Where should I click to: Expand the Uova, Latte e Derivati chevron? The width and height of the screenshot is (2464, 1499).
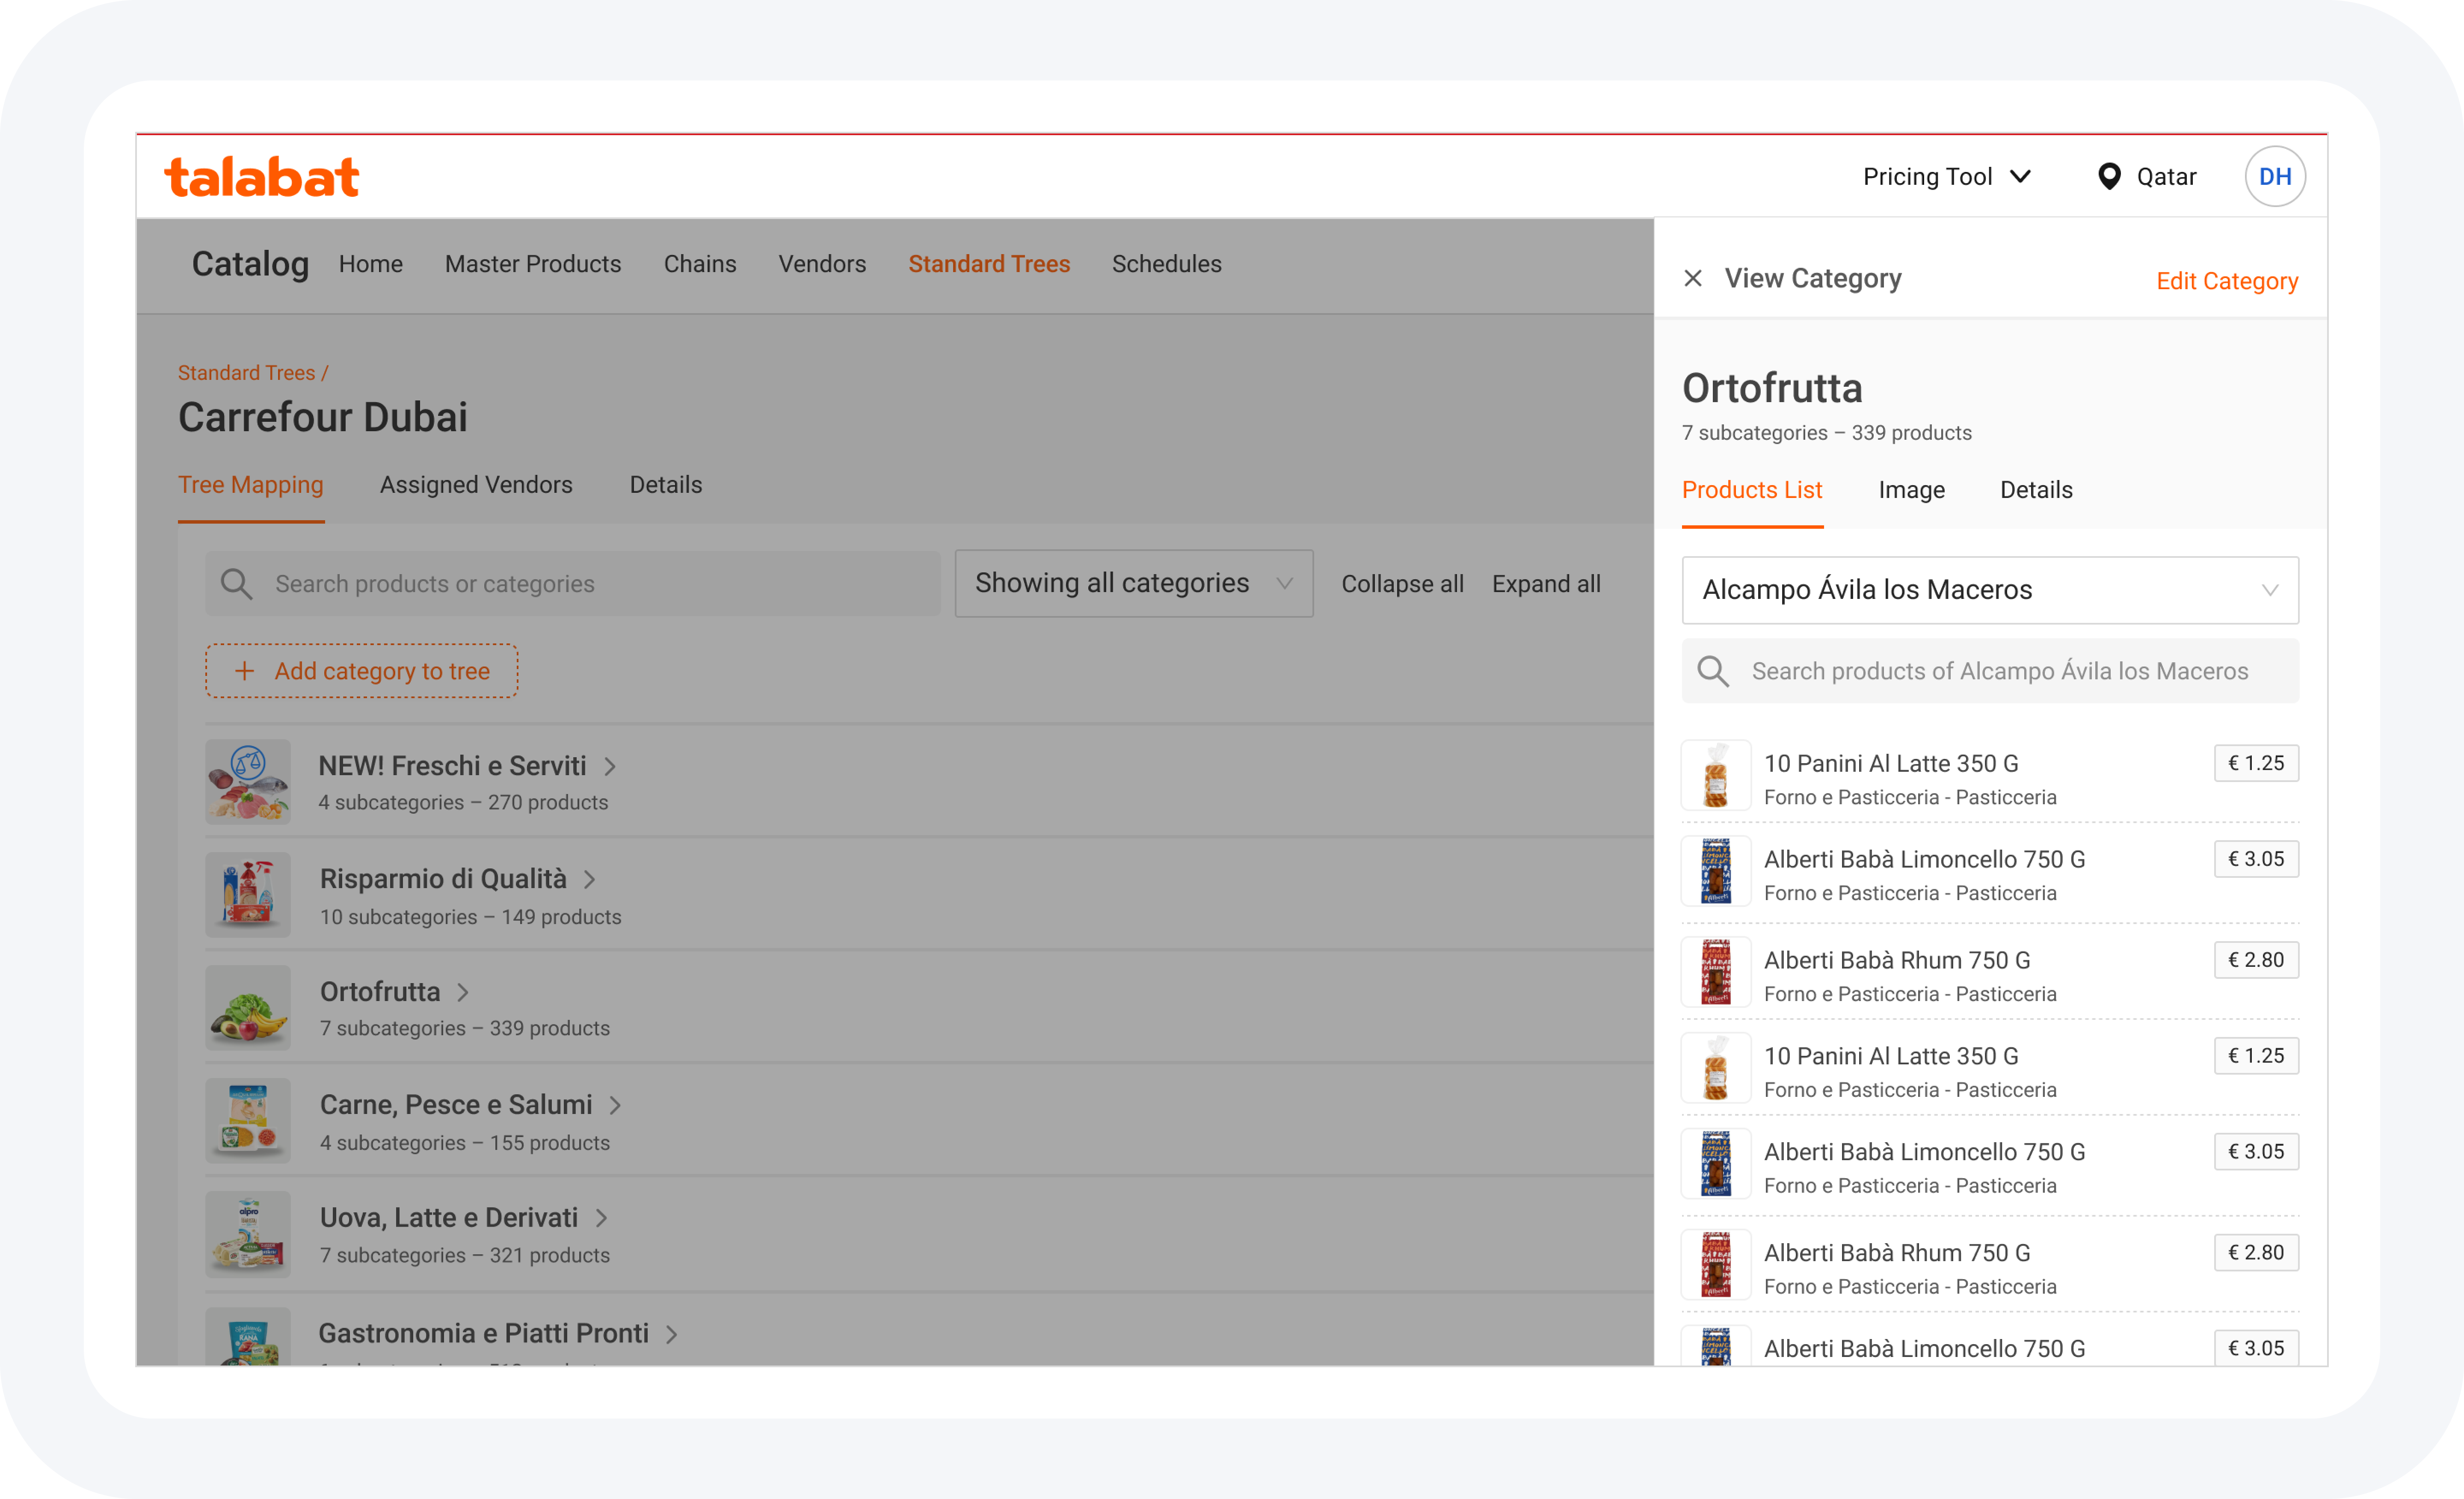[602, 1218]
